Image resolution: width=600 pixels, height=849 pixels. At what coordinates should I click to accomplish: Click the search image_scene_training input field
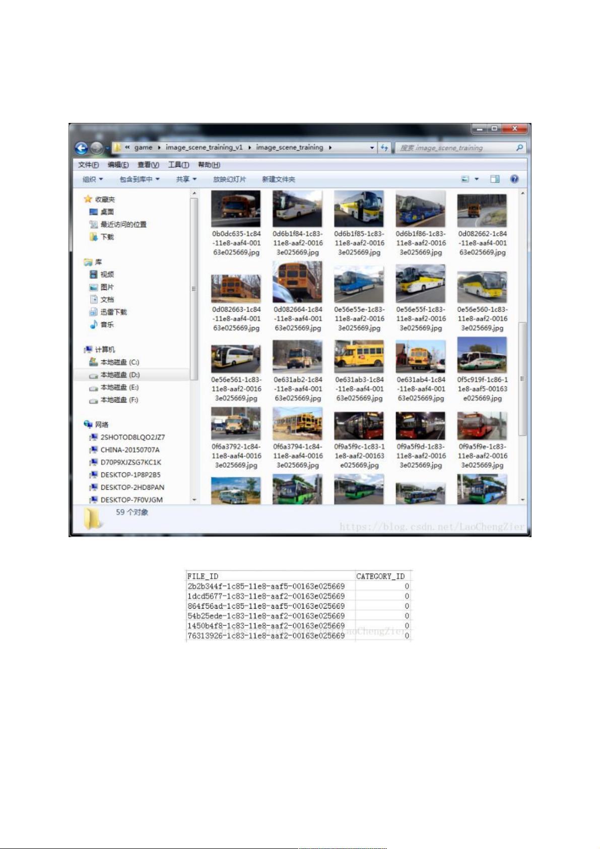(x=453, y=148)
